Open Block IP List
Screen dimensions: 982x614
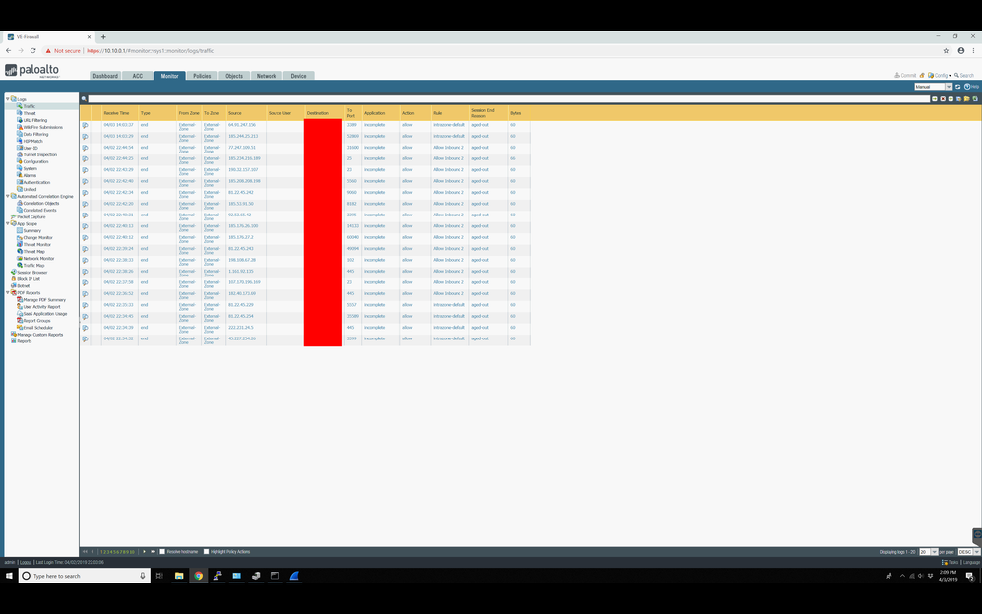[29, 278]
